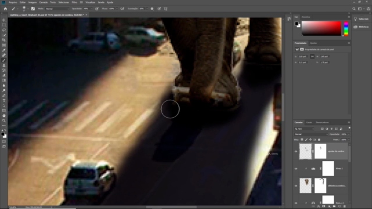The height and width of the screenshot is (209, 372).
Task: Switch to the Canais tab
Action: pyautogui.click(x=309, y=122)
